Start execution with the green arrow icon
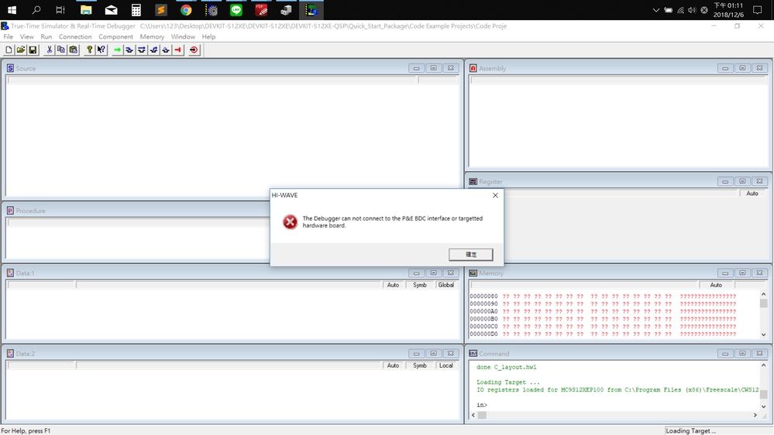This screenshot has height=435, width=774. (117, 50)
